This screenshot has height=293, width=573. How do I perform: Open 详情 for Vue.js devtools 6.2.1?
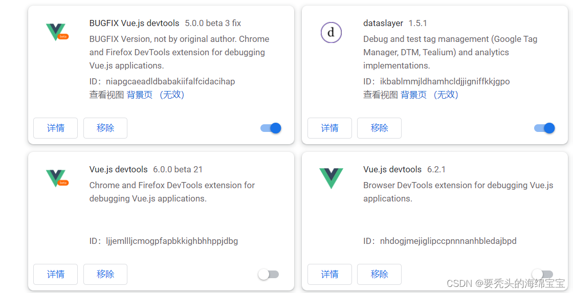click(x=329, y=275)
